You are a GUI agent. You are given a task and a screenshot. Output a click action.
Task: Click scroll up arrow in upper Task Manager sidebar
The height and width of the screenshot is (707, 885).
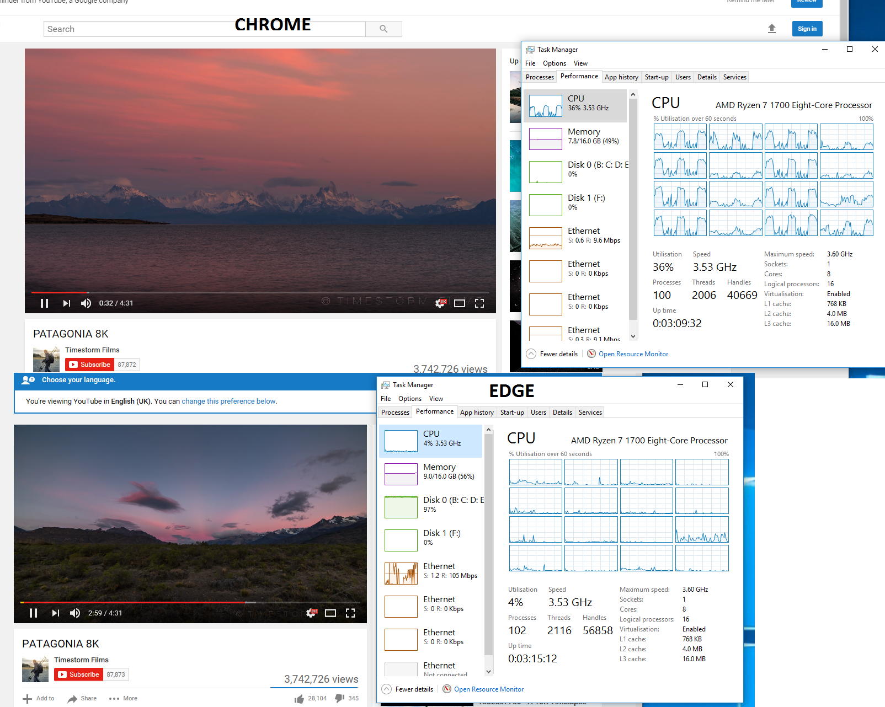pos(633,94)
